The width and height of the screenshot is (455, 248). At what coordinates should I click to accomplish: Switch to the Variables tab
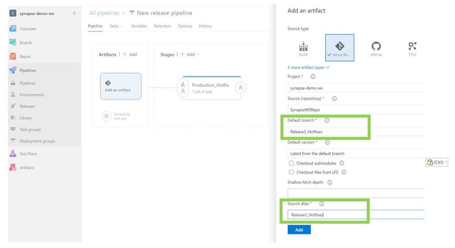tap(139, 26)
